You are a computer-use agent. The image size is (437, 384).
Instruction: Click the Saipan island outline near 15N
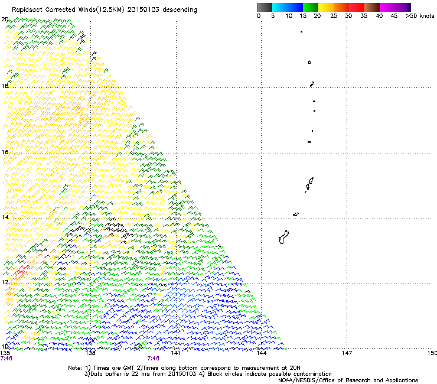coord(311,180)
